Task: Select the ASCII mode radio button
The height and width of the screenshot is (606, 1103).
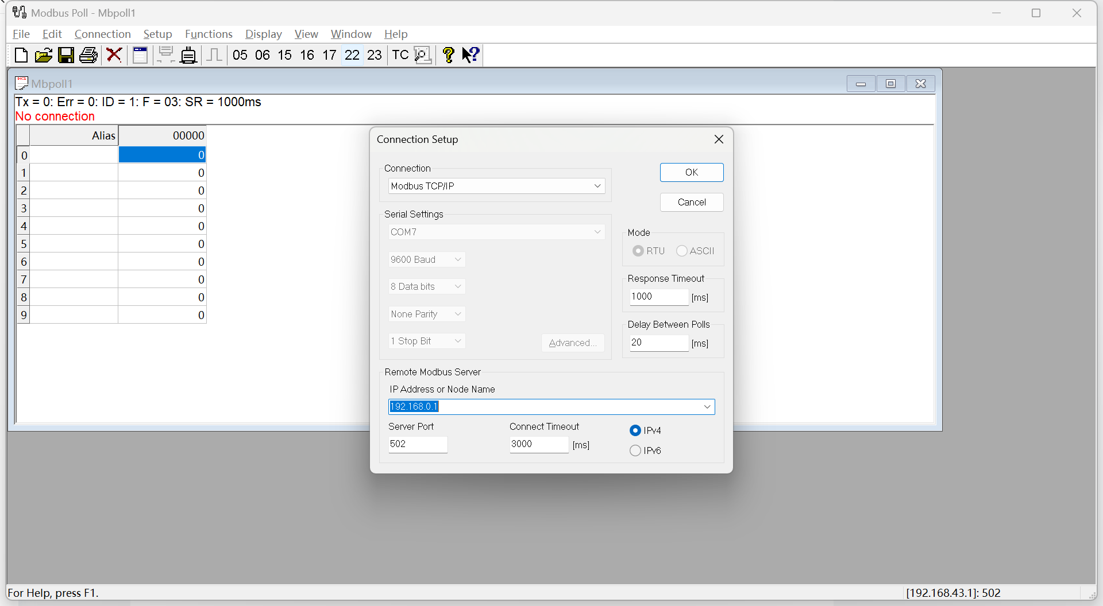Action: coord(682,251)
